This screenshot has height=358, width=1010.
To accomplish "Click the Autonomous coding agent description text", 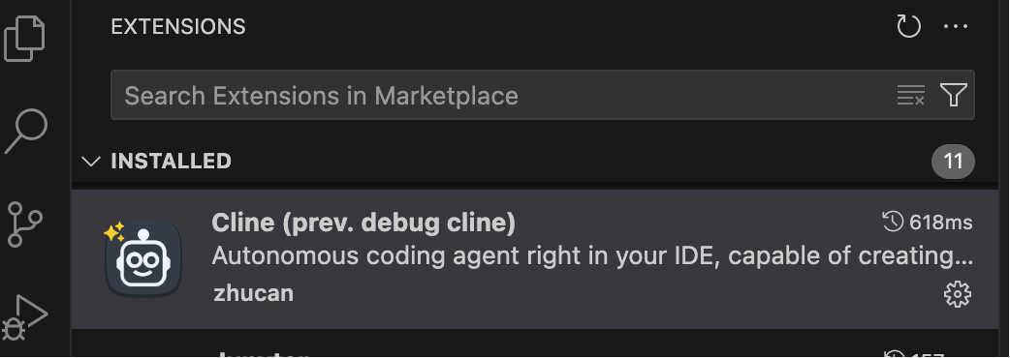I will pos(592,255).
